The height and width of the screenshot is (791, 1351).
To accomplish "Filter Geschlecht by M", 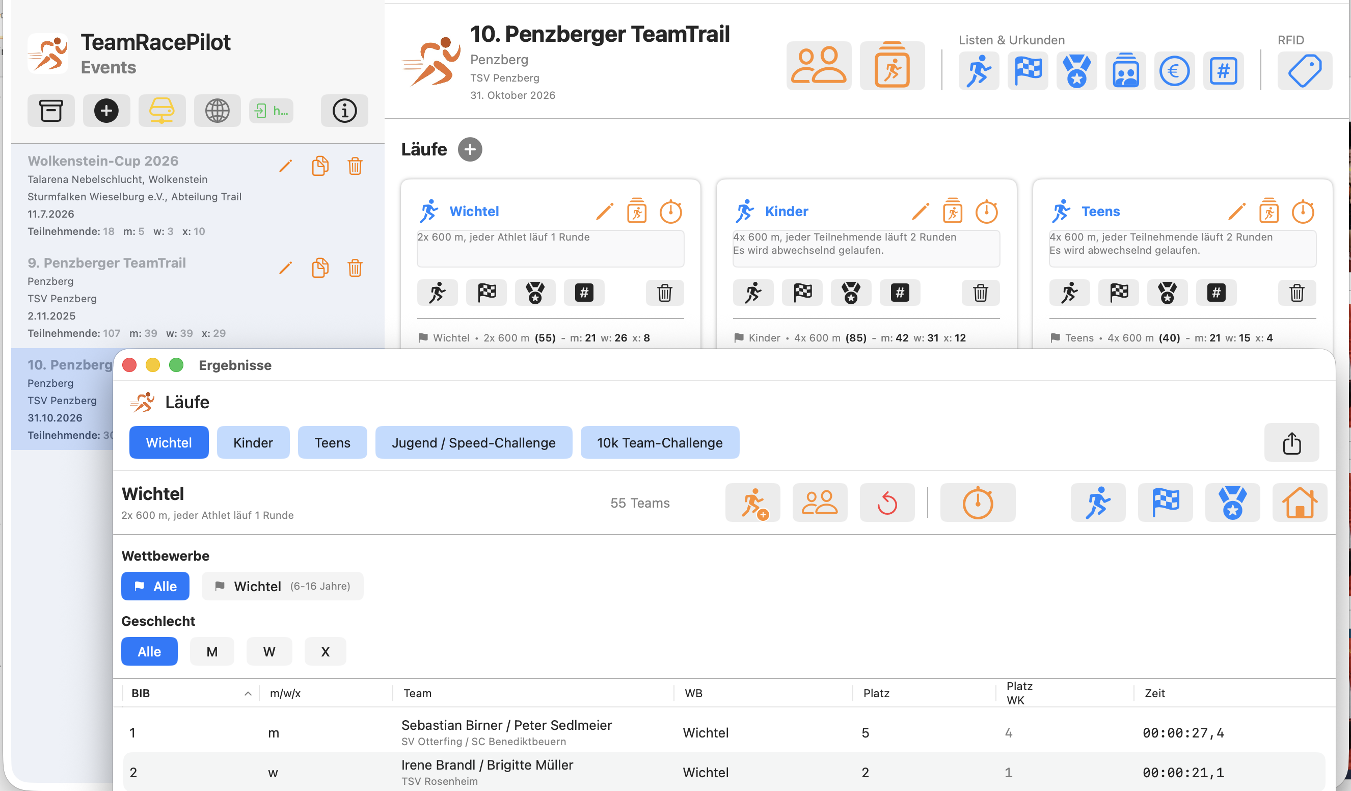I will 212,651.
